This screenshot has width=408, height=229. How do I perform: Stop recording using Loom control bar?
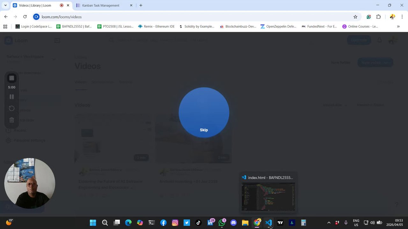(11, 78)
